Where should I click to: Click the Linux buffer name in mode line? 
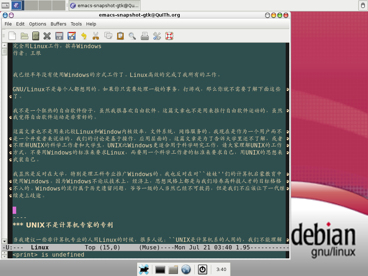40,247
